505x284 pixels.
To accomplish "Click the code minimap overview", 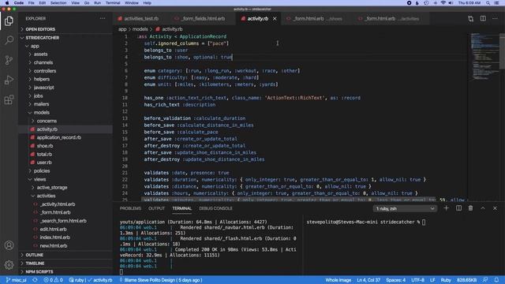I will [484, 56].
